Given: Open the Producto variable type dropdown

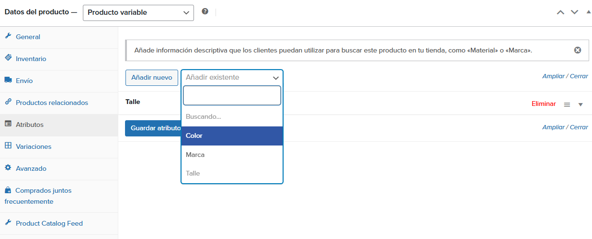Looking at the screenshot, I should 138,12.
